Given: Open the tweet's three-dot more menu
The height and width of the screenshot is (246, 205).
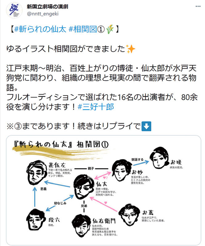Looking at the screenshot, I should click(198, 6).
